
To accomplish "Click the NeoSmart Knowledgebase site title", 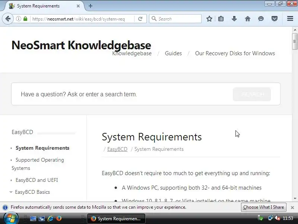I will point(81,45).
